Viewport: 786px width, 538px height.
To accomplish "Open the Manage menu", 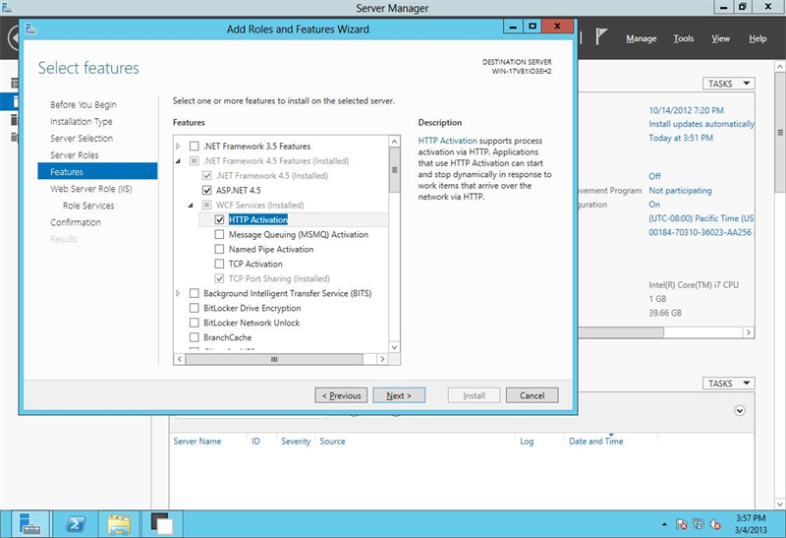I will (642, 38).
